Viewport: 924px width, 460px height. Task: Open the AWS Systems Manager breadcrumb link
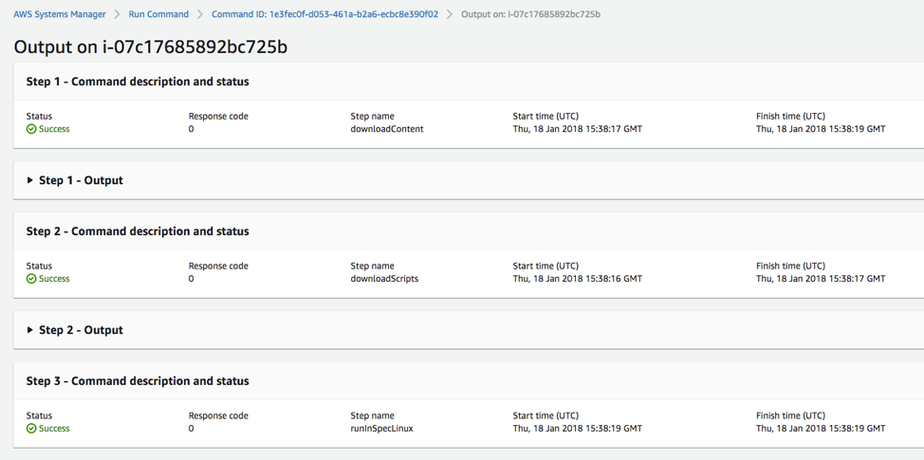tap(60, 14)
